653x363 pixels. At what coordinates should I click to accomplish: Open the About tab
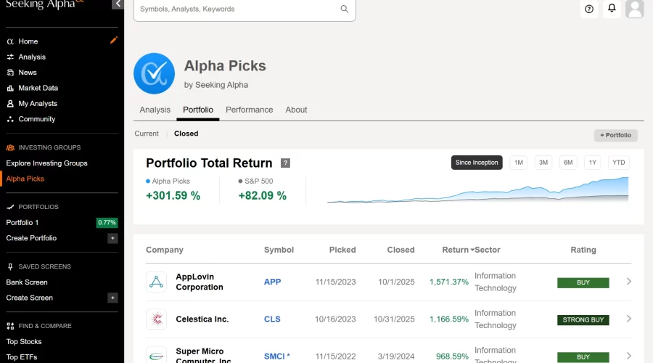[296, 110]
